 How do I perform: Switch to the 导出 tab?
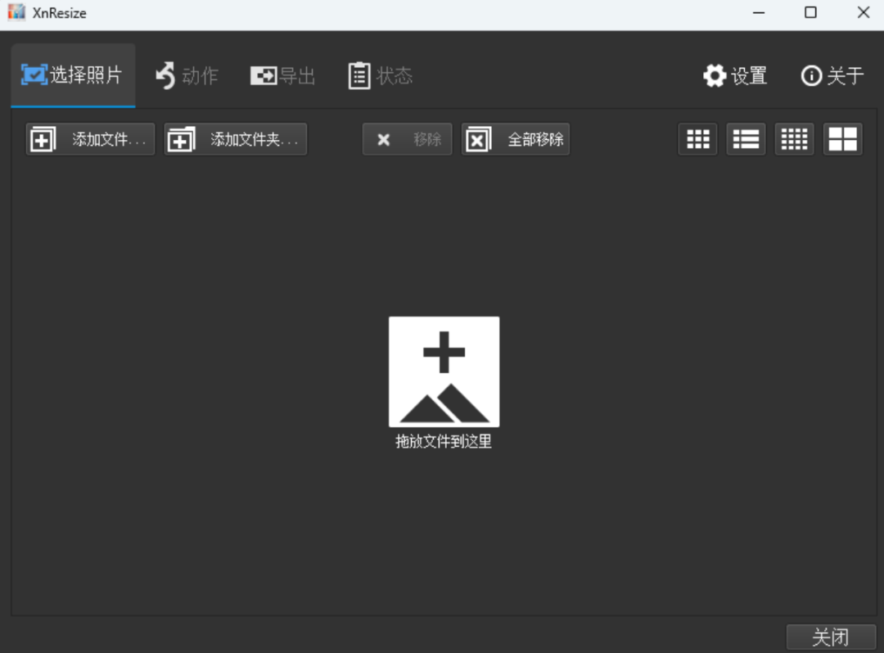tap(282, 75)
